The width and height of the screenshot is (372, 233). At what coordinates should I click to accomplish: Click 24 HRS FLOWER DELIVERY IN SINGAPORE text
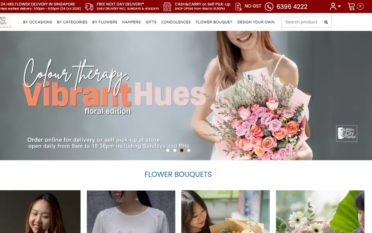[38, 4]
